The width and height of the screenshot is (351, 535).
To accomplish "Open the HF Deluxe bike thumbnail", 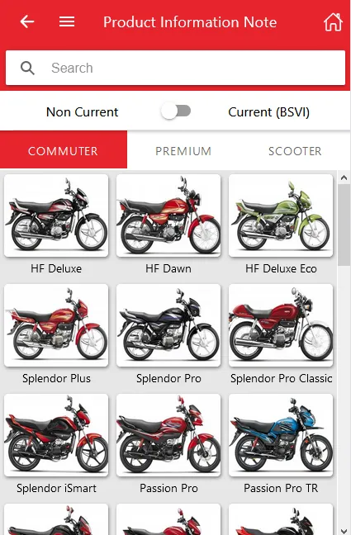I will coord(56,215).
